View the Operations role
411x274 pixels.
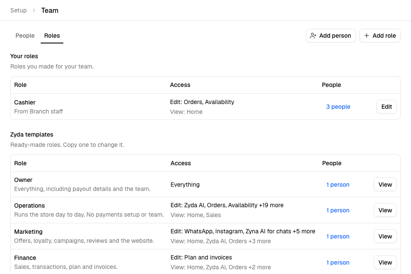click(x=385, y=210)
